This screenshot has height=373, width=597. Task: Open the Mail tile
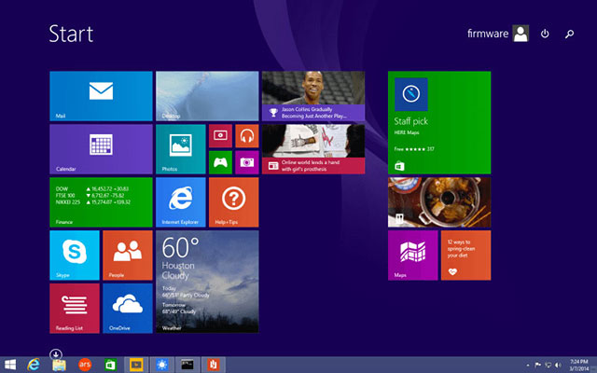(x=100, y=96)
